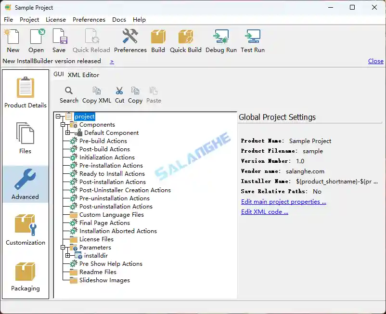This screenshot has width=386, height=314.
Task: Click the Default Component icon
Action: (78, 133)
